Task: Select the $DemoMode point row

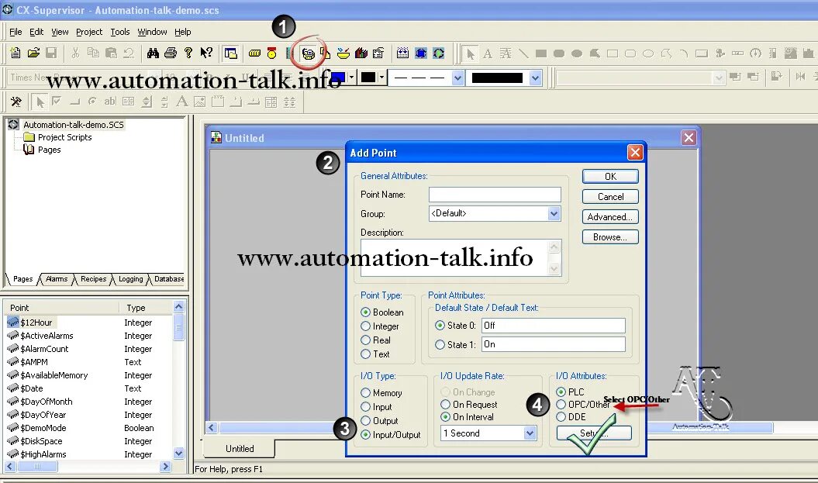Action: tap(88, 428)
